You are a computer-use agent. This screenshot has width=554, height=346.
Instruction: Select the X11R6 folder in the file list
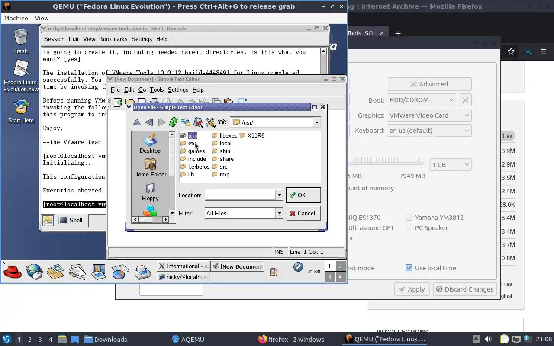click(x=252, y=135)
